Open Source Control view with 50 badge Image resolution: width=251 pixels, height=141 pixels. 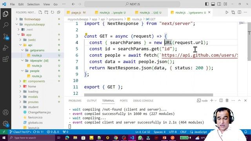pyautogui.click(x=5, y=36)
